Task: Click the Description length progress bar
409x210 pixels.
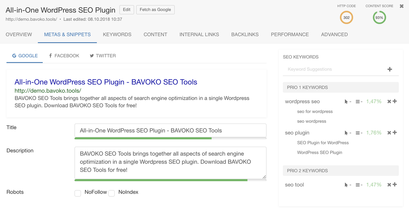Action: (170, 180)
